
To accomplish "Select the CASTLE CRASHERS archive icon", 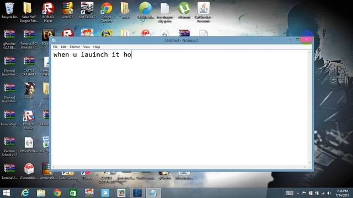I will pyautogui.click(x=29, y=66).
